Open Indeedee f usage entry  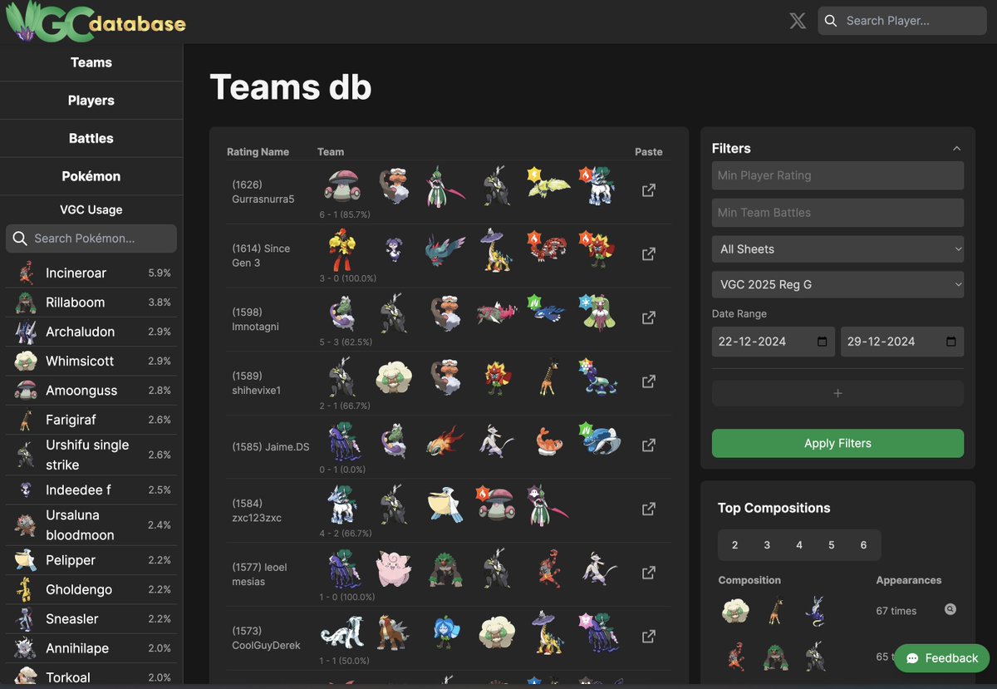pyautogui.click(x=91, y=490)
